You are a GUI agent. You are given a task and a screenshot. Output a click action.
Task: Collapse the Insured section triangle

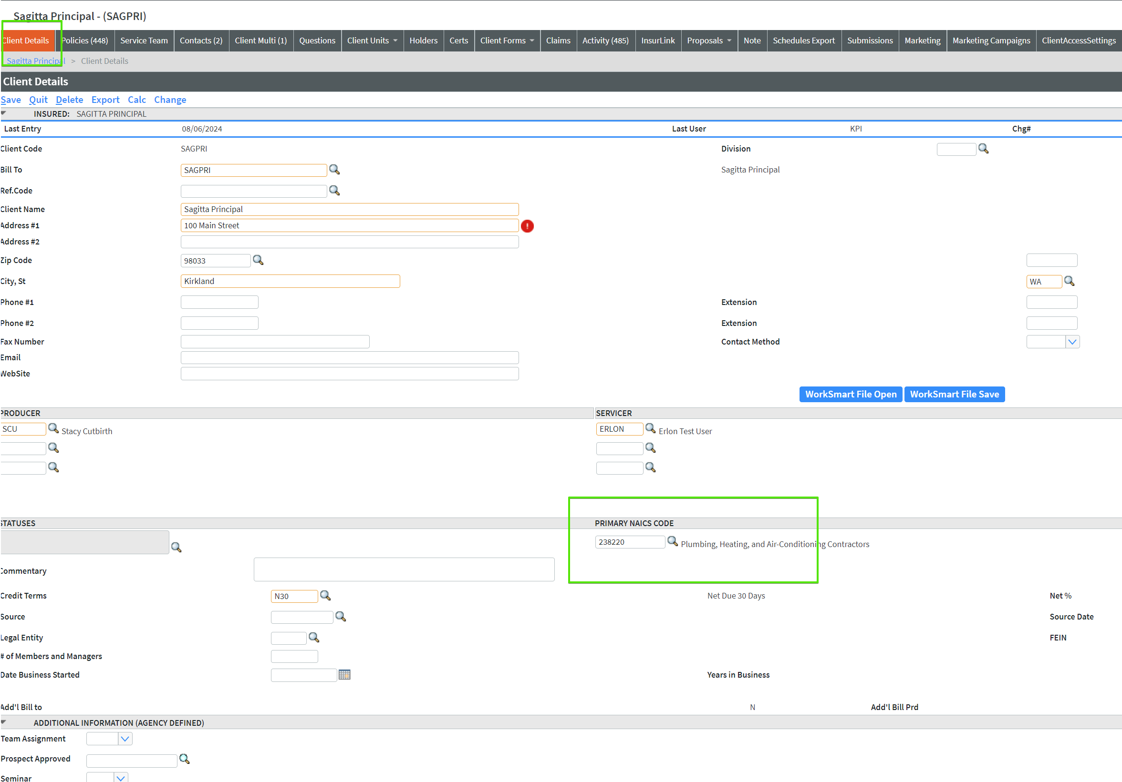tap(4, 113)
